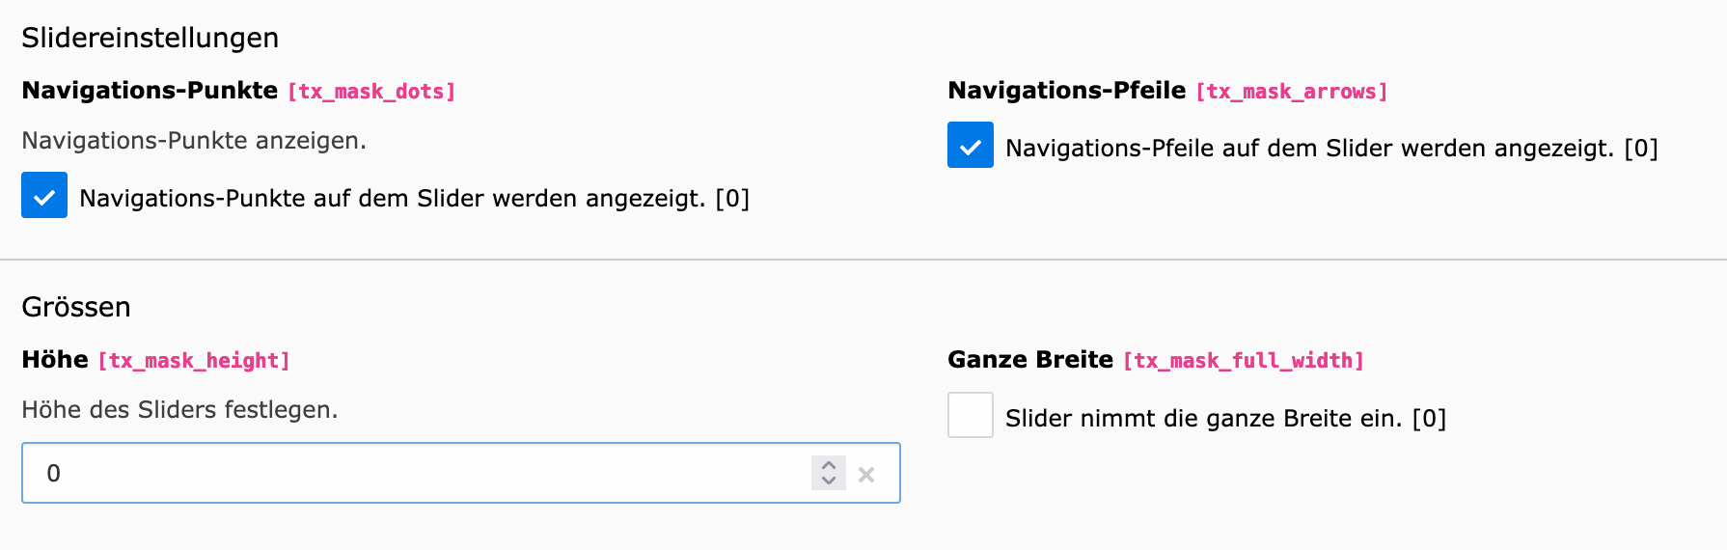Click the bold Höhe field title
1727x550 pixels.
click(x=55, y=360)
